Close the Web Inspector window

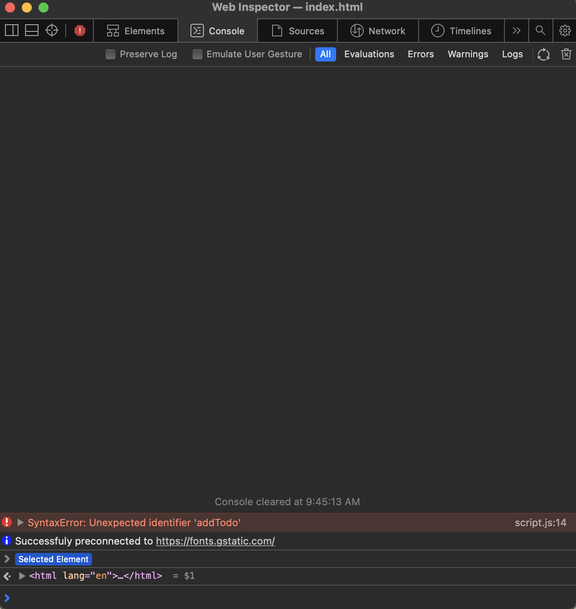tap(10, 8)
